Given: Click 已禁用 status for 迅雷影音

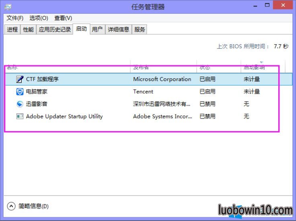Looking at the screenshot, I should point(208,104).
